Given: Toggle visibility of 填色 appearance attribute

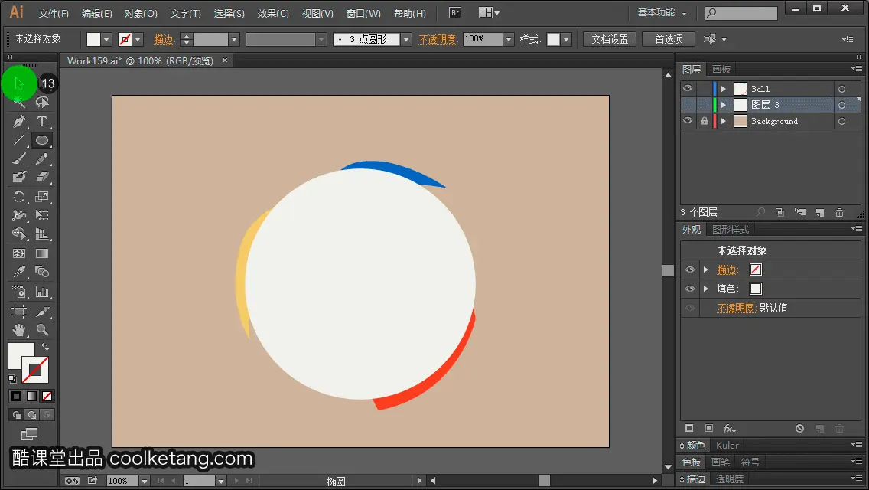Looking at the screenshot, I should (690, 289).
